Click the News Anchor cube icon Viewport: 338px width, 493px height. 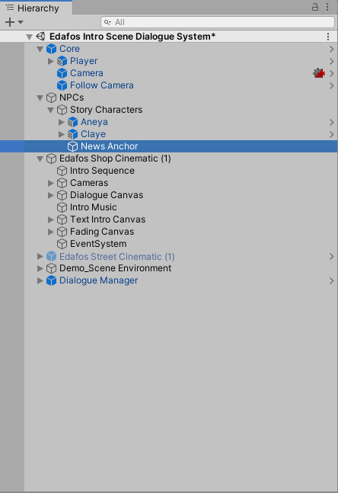click(x=72, y=146)
